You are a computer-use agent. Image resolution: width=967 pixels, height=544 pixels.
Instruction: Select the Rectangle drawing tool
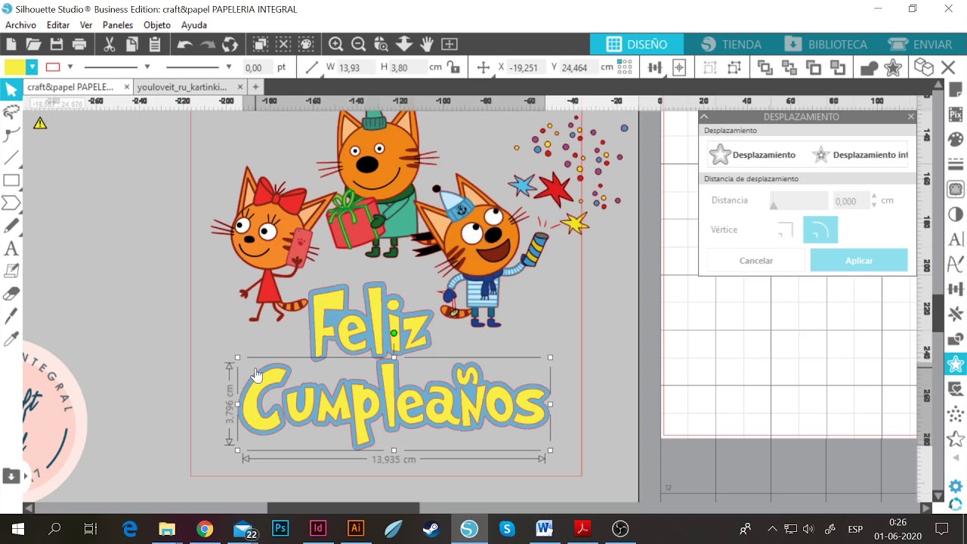(11, 181)
